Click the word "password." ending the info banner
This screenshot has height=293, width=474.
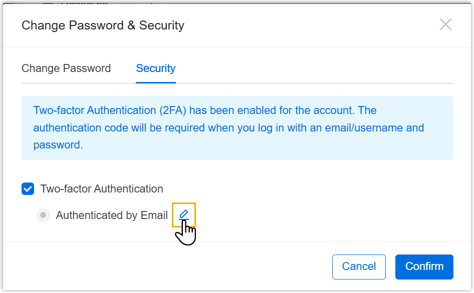click(58, 145)
